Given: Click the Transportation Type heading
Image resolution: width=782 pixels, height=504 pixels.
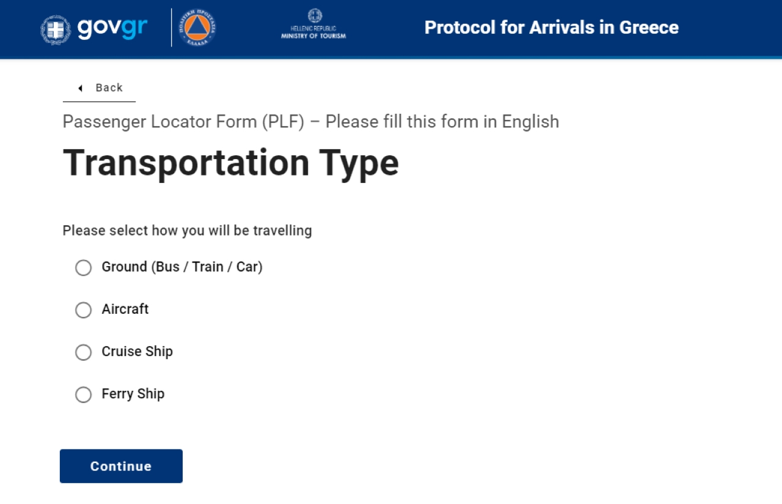Looking at the screenshot, I should tap(231, 163).
